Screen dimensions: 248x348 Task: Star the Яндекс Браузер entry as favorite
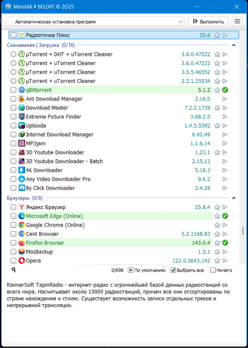pyautogui.click(x=217, y=207)
